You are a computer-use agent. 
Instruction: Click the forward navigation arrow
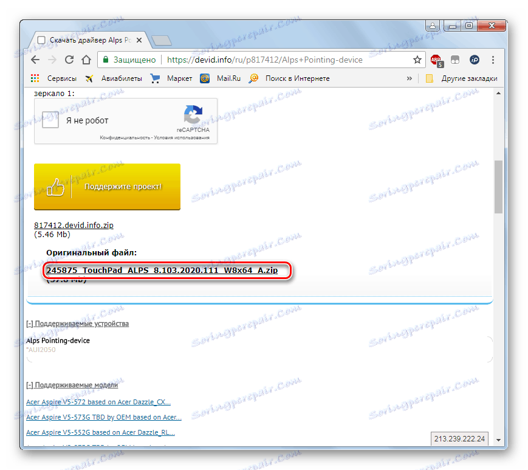tap(52, 60)
